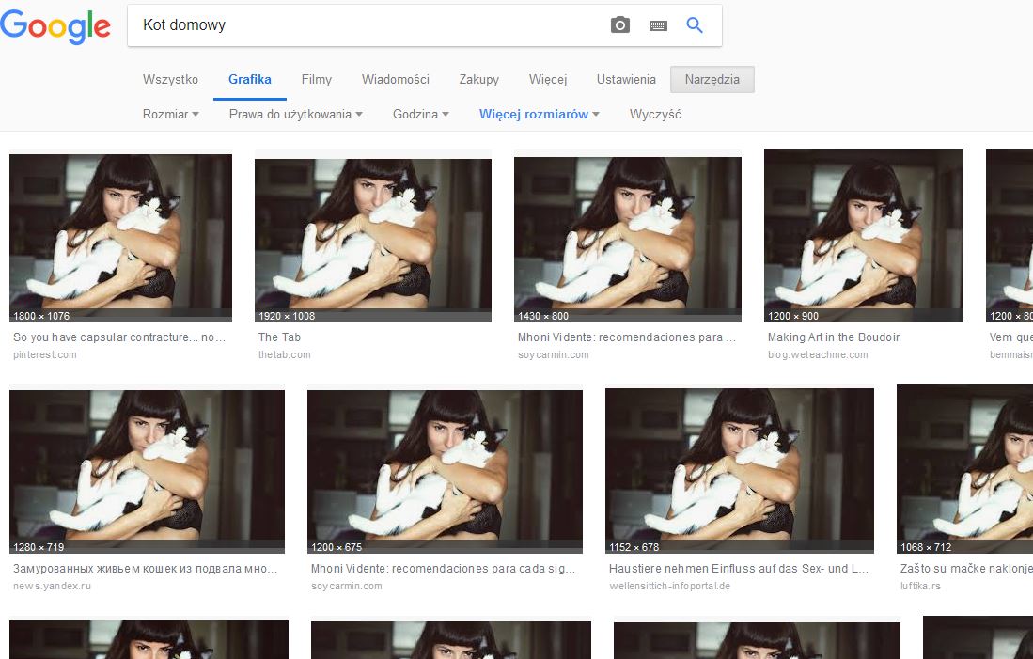The height and width of the screenshot is (659, 1033).
Task: Open the 1280 × 719 image thumbnail
Action: (147, 472)
